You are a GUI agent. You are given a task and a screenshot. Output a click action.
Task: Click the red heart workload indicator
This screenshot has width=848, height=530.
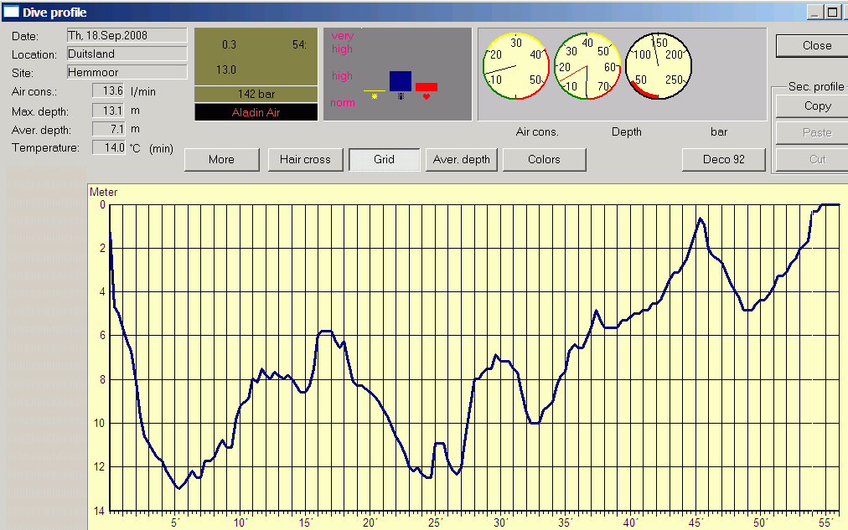point(427,86)
